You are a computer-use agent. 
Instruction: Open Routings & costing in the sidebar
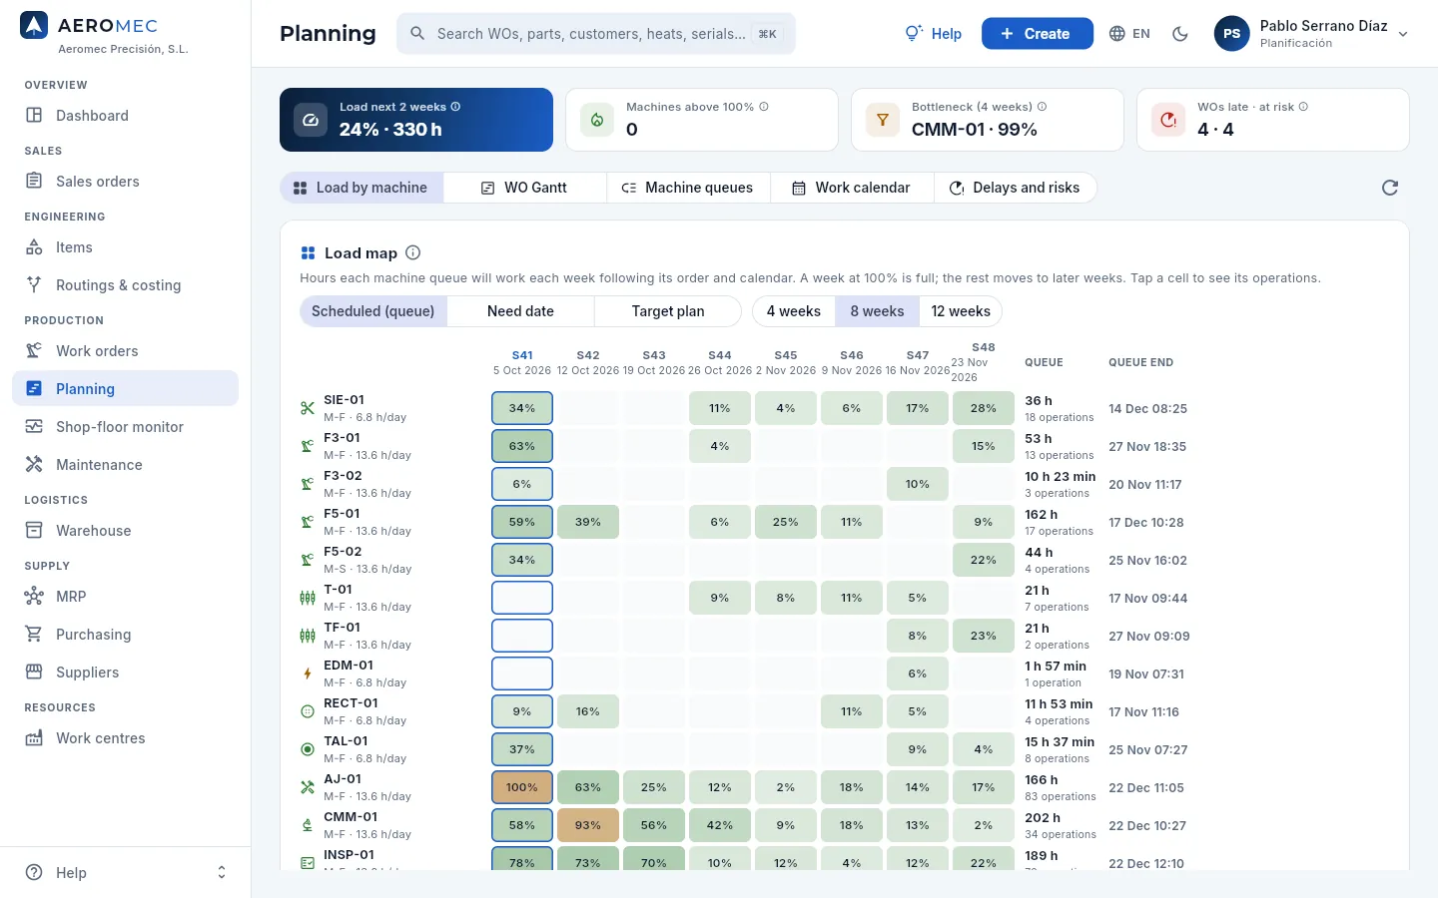click(126, 285)
